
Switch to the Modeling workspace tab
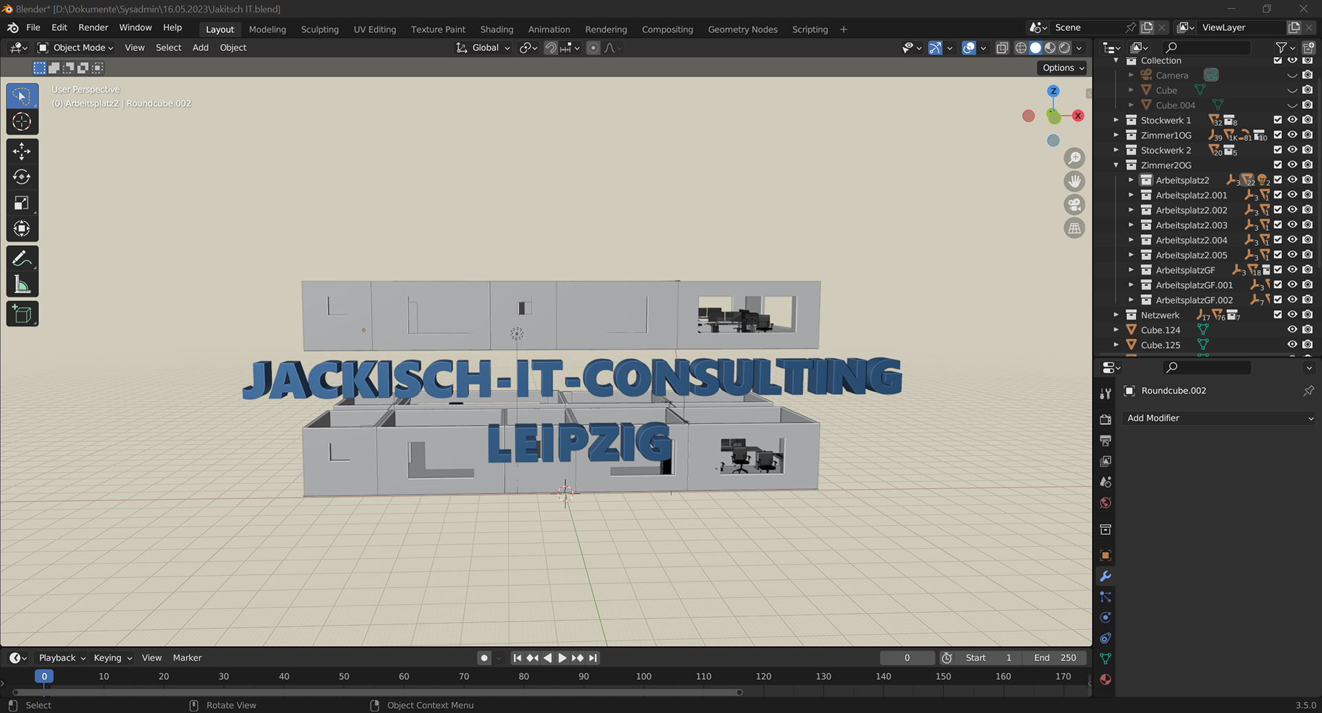click(267, 29)
